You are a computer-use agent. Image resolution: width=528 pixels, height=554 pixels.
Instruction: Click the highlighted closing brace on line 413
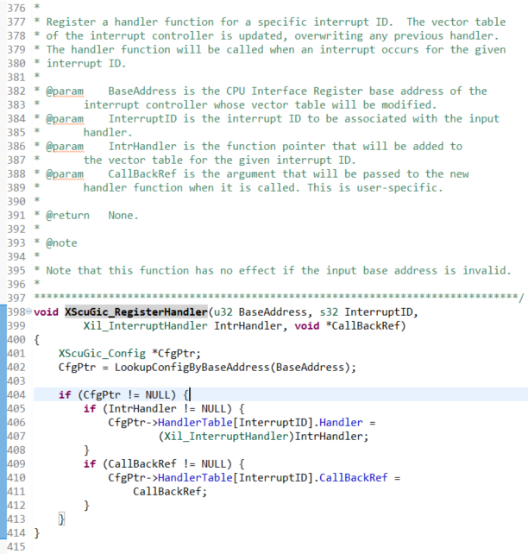[61, 519]
